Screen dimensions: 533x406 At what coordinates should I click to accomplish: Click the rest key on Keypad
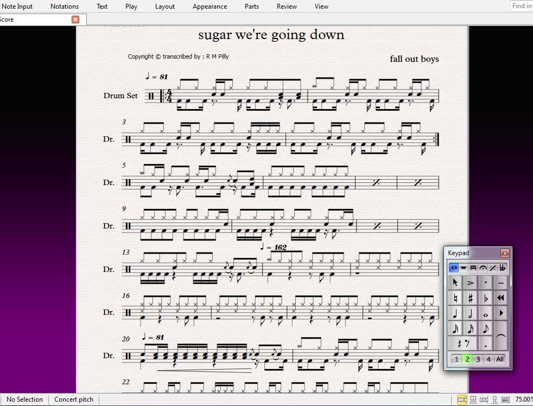point(462,344)
